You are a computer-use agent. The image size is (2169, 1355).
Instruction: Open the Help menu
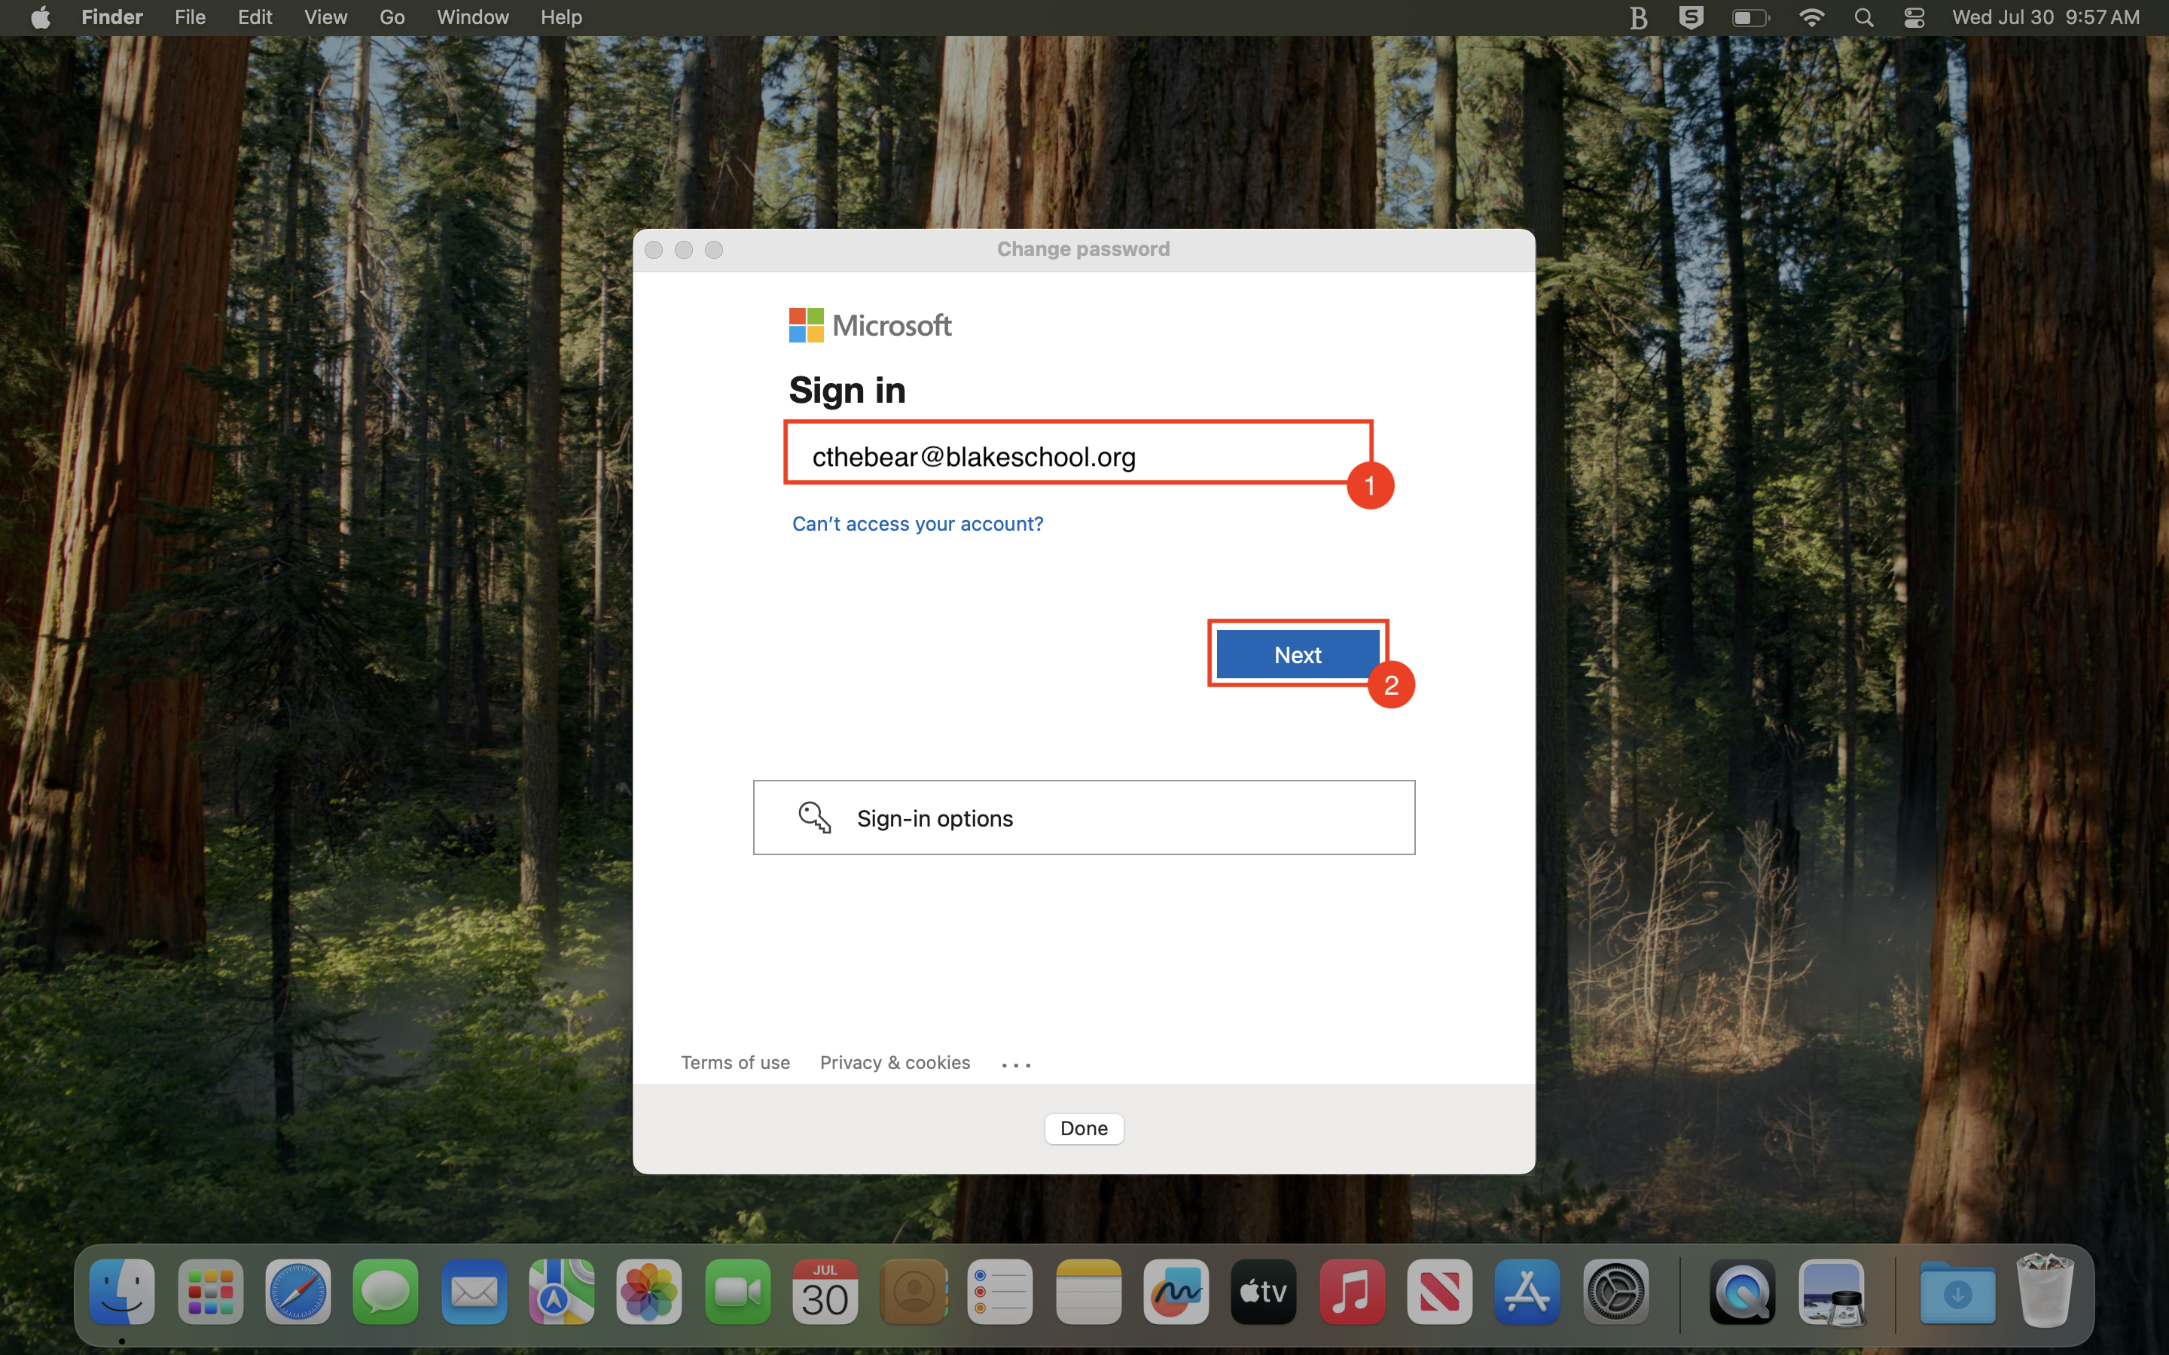click(561, 18)
